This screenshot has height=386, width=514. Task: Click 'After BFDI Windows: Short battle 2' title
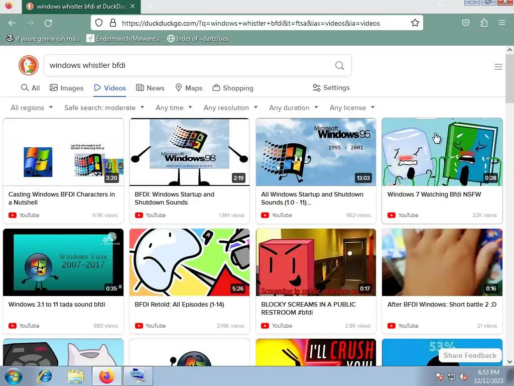442,304
